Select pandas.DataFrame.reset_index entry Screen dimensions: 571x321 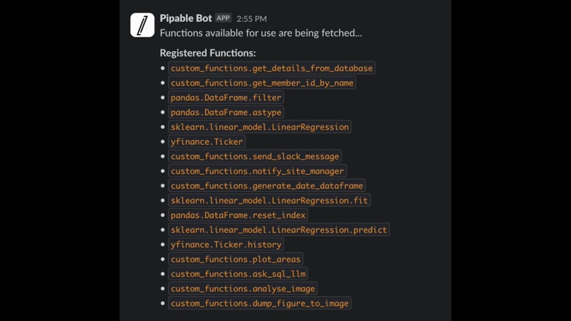point(238,215)
